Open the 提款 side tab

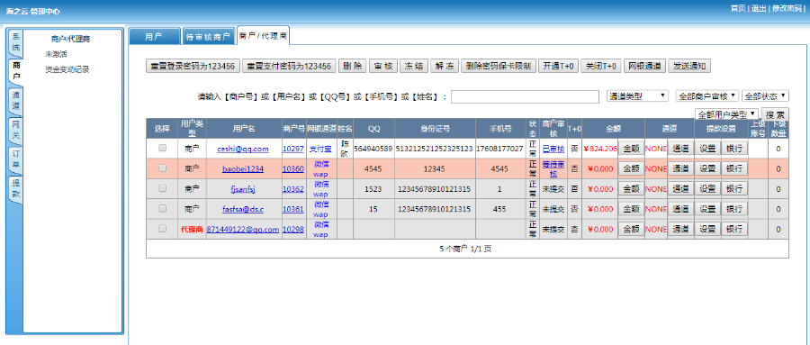click(x=15, y=189)
